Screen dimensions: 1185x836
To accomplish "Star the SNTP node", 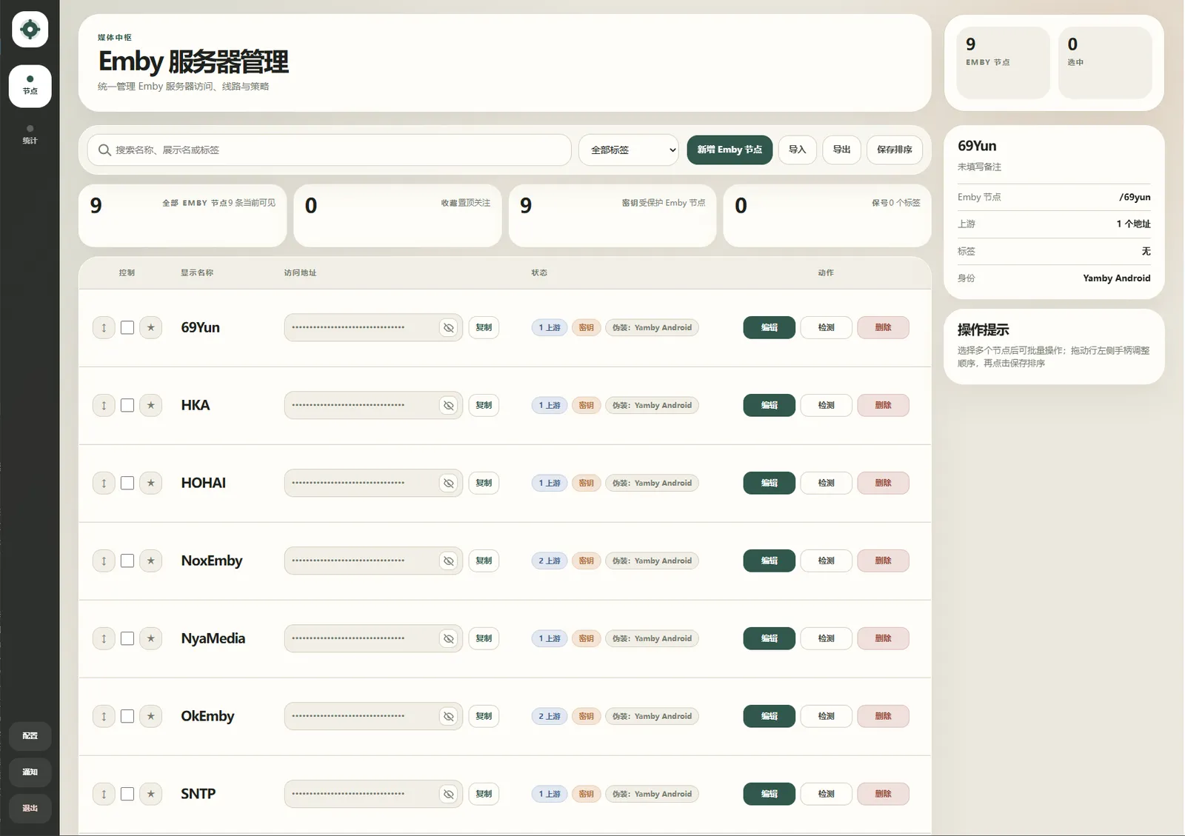I will pos(151,794).
